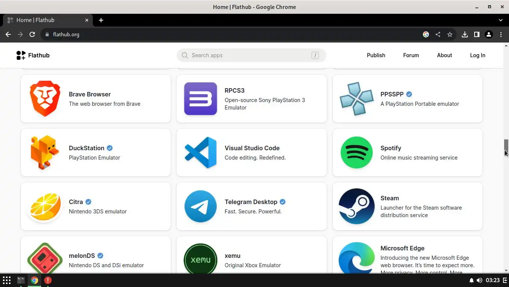Share this page using share icon

coord(438,34)
